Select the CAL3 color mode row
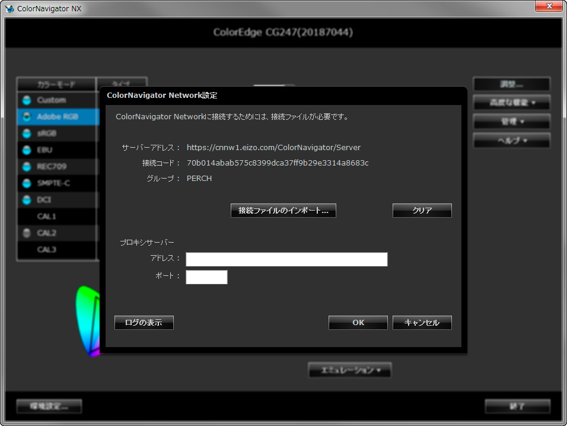 [58, 250]
